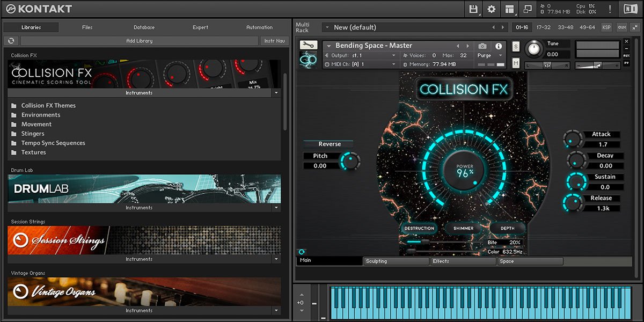Click the workspace layout icon
The image size is (644, 322).
click(509, 9)
